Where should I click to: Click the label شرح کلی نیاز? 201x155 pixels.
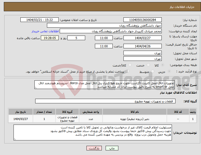tap(186, 85)
